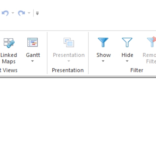The height and width of the screenshot is (156, 156).
Task: Expand the Show filter dropdown arrow
Action: [103, 61]
